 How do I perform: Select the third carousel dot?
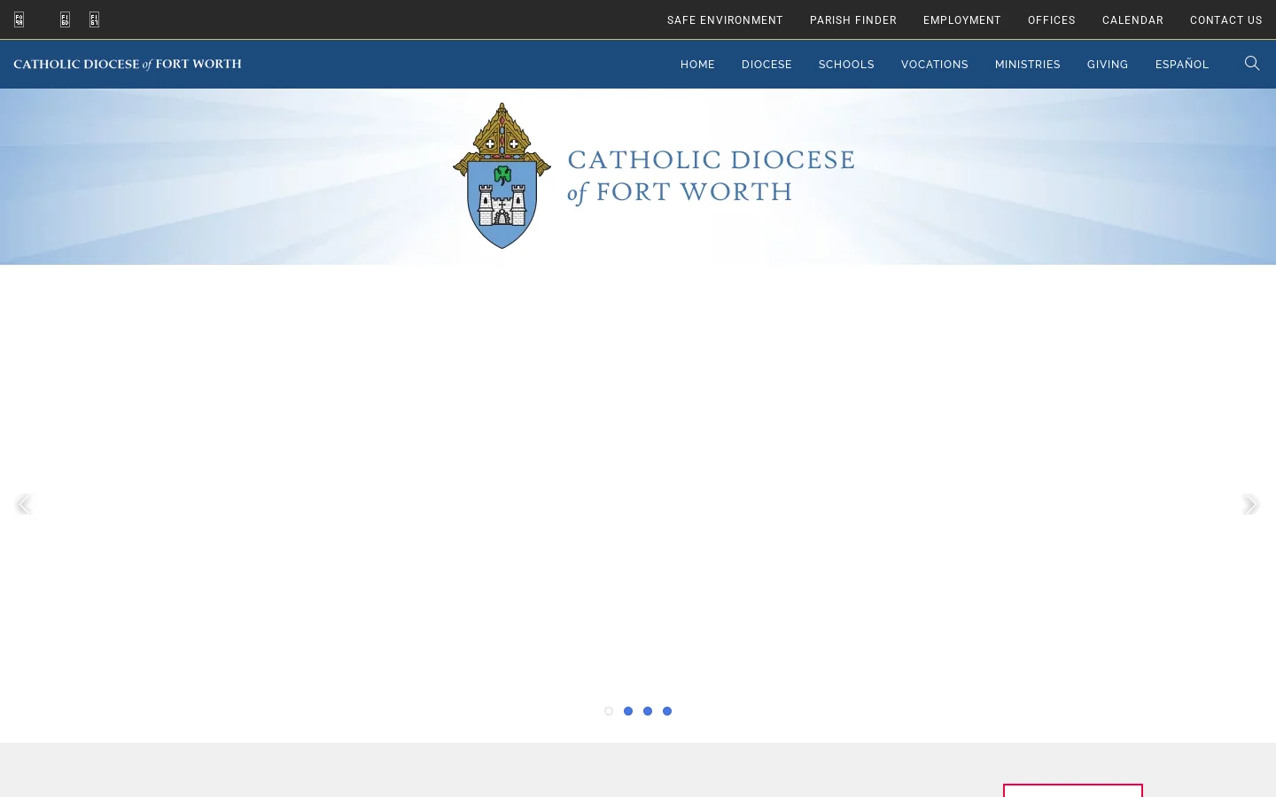(x=648, y=711)
